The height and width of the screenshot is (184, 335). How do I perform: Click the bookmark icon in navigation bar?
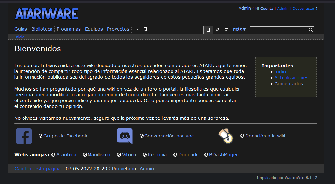(145, 29)
